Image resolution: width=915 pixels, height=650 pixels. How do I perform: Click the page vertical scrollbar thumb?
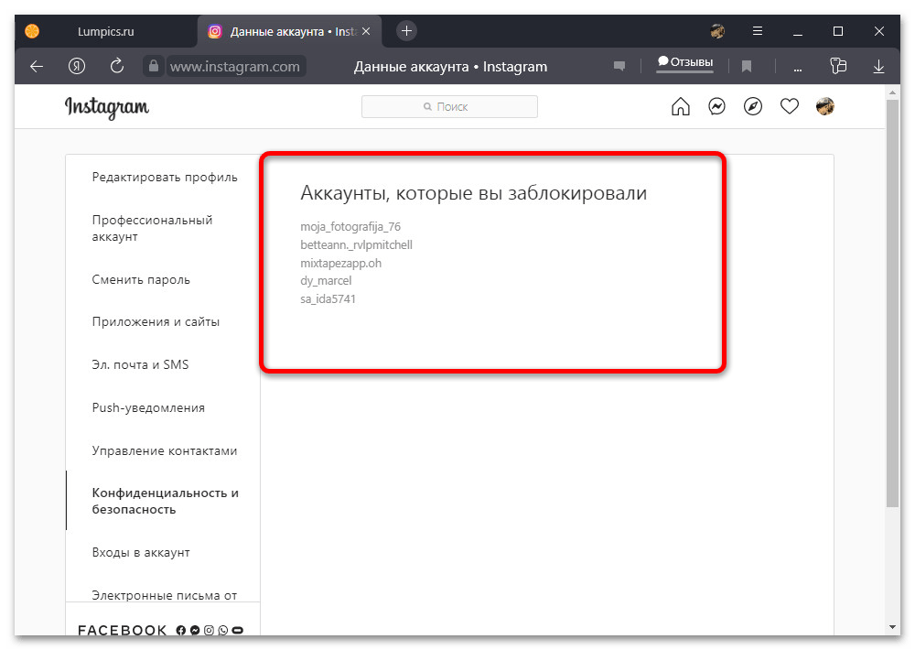[x=892, y=302]
